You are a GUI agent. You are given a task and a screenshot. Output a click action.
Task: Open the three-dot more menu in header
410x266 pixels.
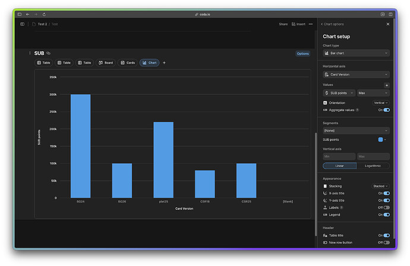click(311, 24)
